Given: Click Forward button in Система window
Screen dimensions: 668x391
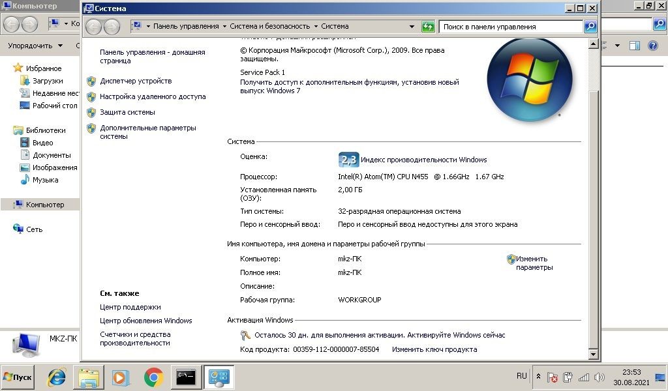Looking at the screenshot, I should coord(112,27).
